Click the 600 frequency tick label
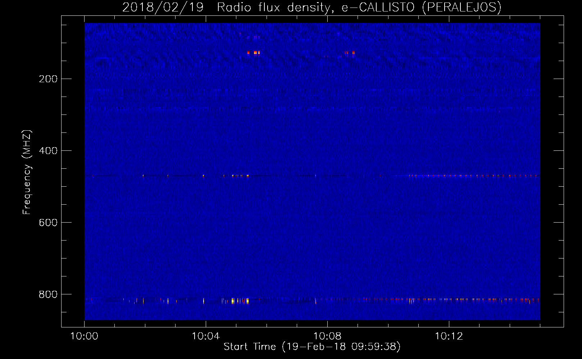Viewport: 582px width, 359px height. point(48,223)
